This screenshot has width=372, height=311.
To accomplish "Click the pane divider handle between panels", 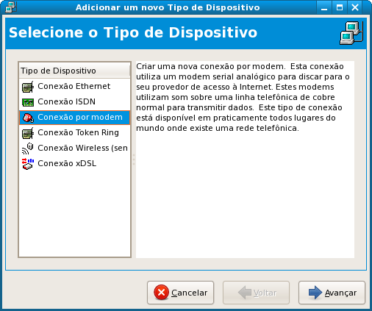I will (134, 160).
